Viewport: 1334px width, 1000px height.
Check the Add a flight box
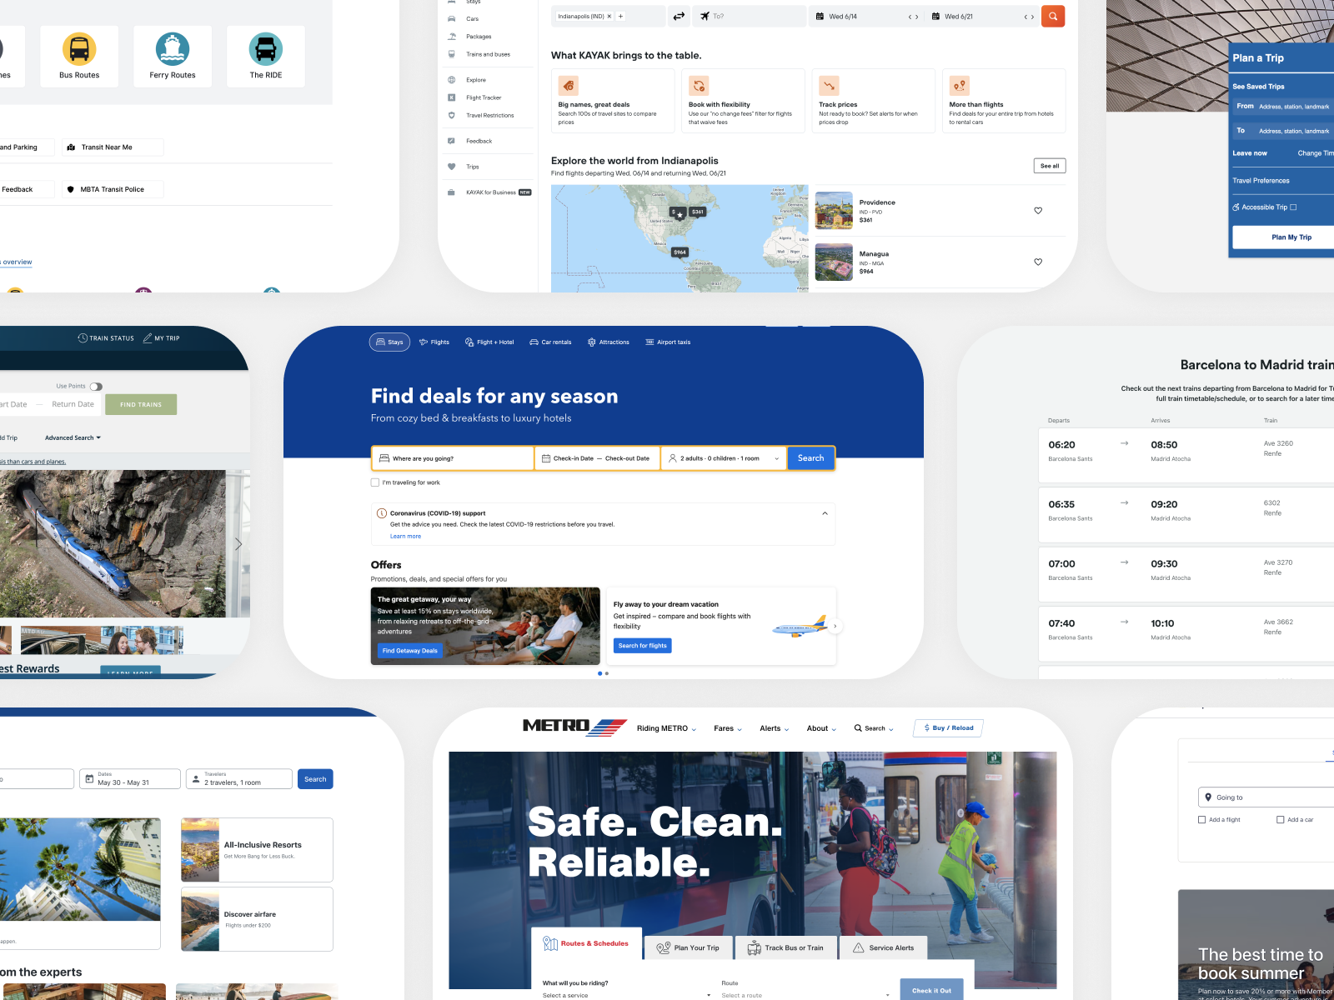coord(1202,820)
